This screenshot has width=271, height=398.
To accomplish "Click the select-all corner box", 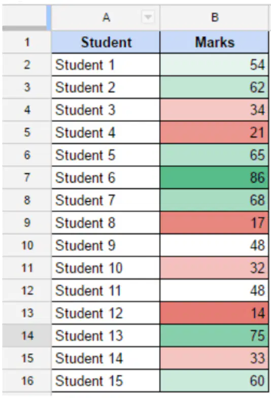I will 24,17.
